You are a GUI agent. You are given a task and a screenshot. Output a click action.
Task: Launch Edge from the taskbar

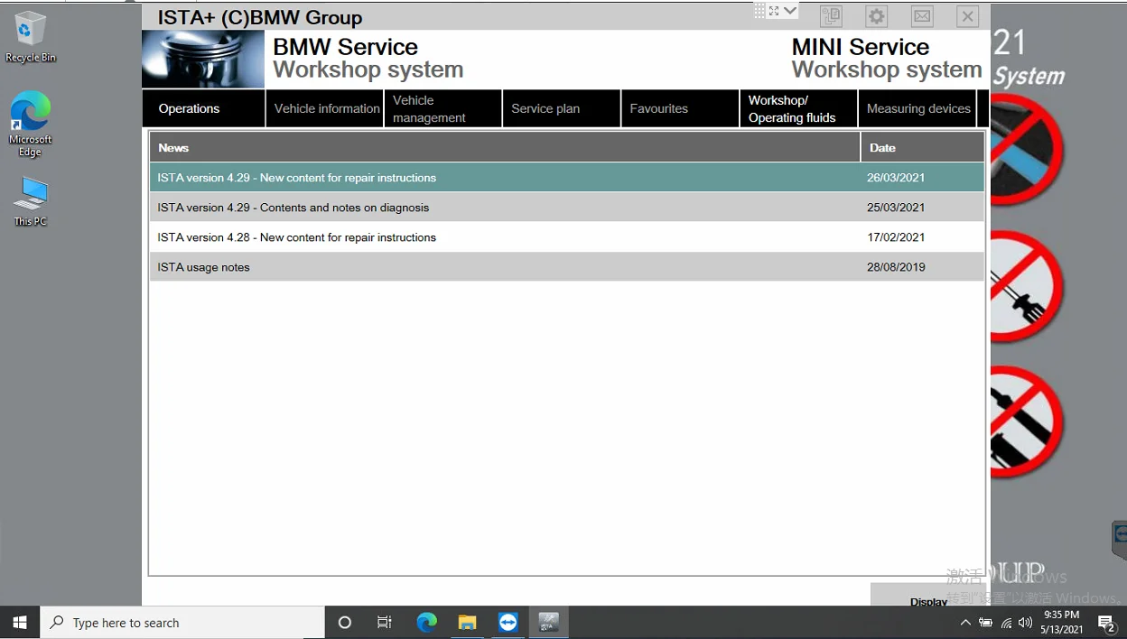[426, 623]
